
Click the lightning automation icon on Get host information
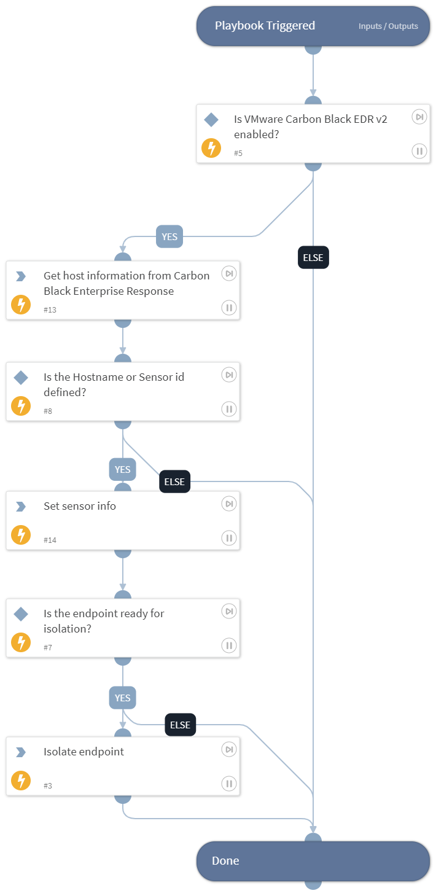(x=21, y=304)
